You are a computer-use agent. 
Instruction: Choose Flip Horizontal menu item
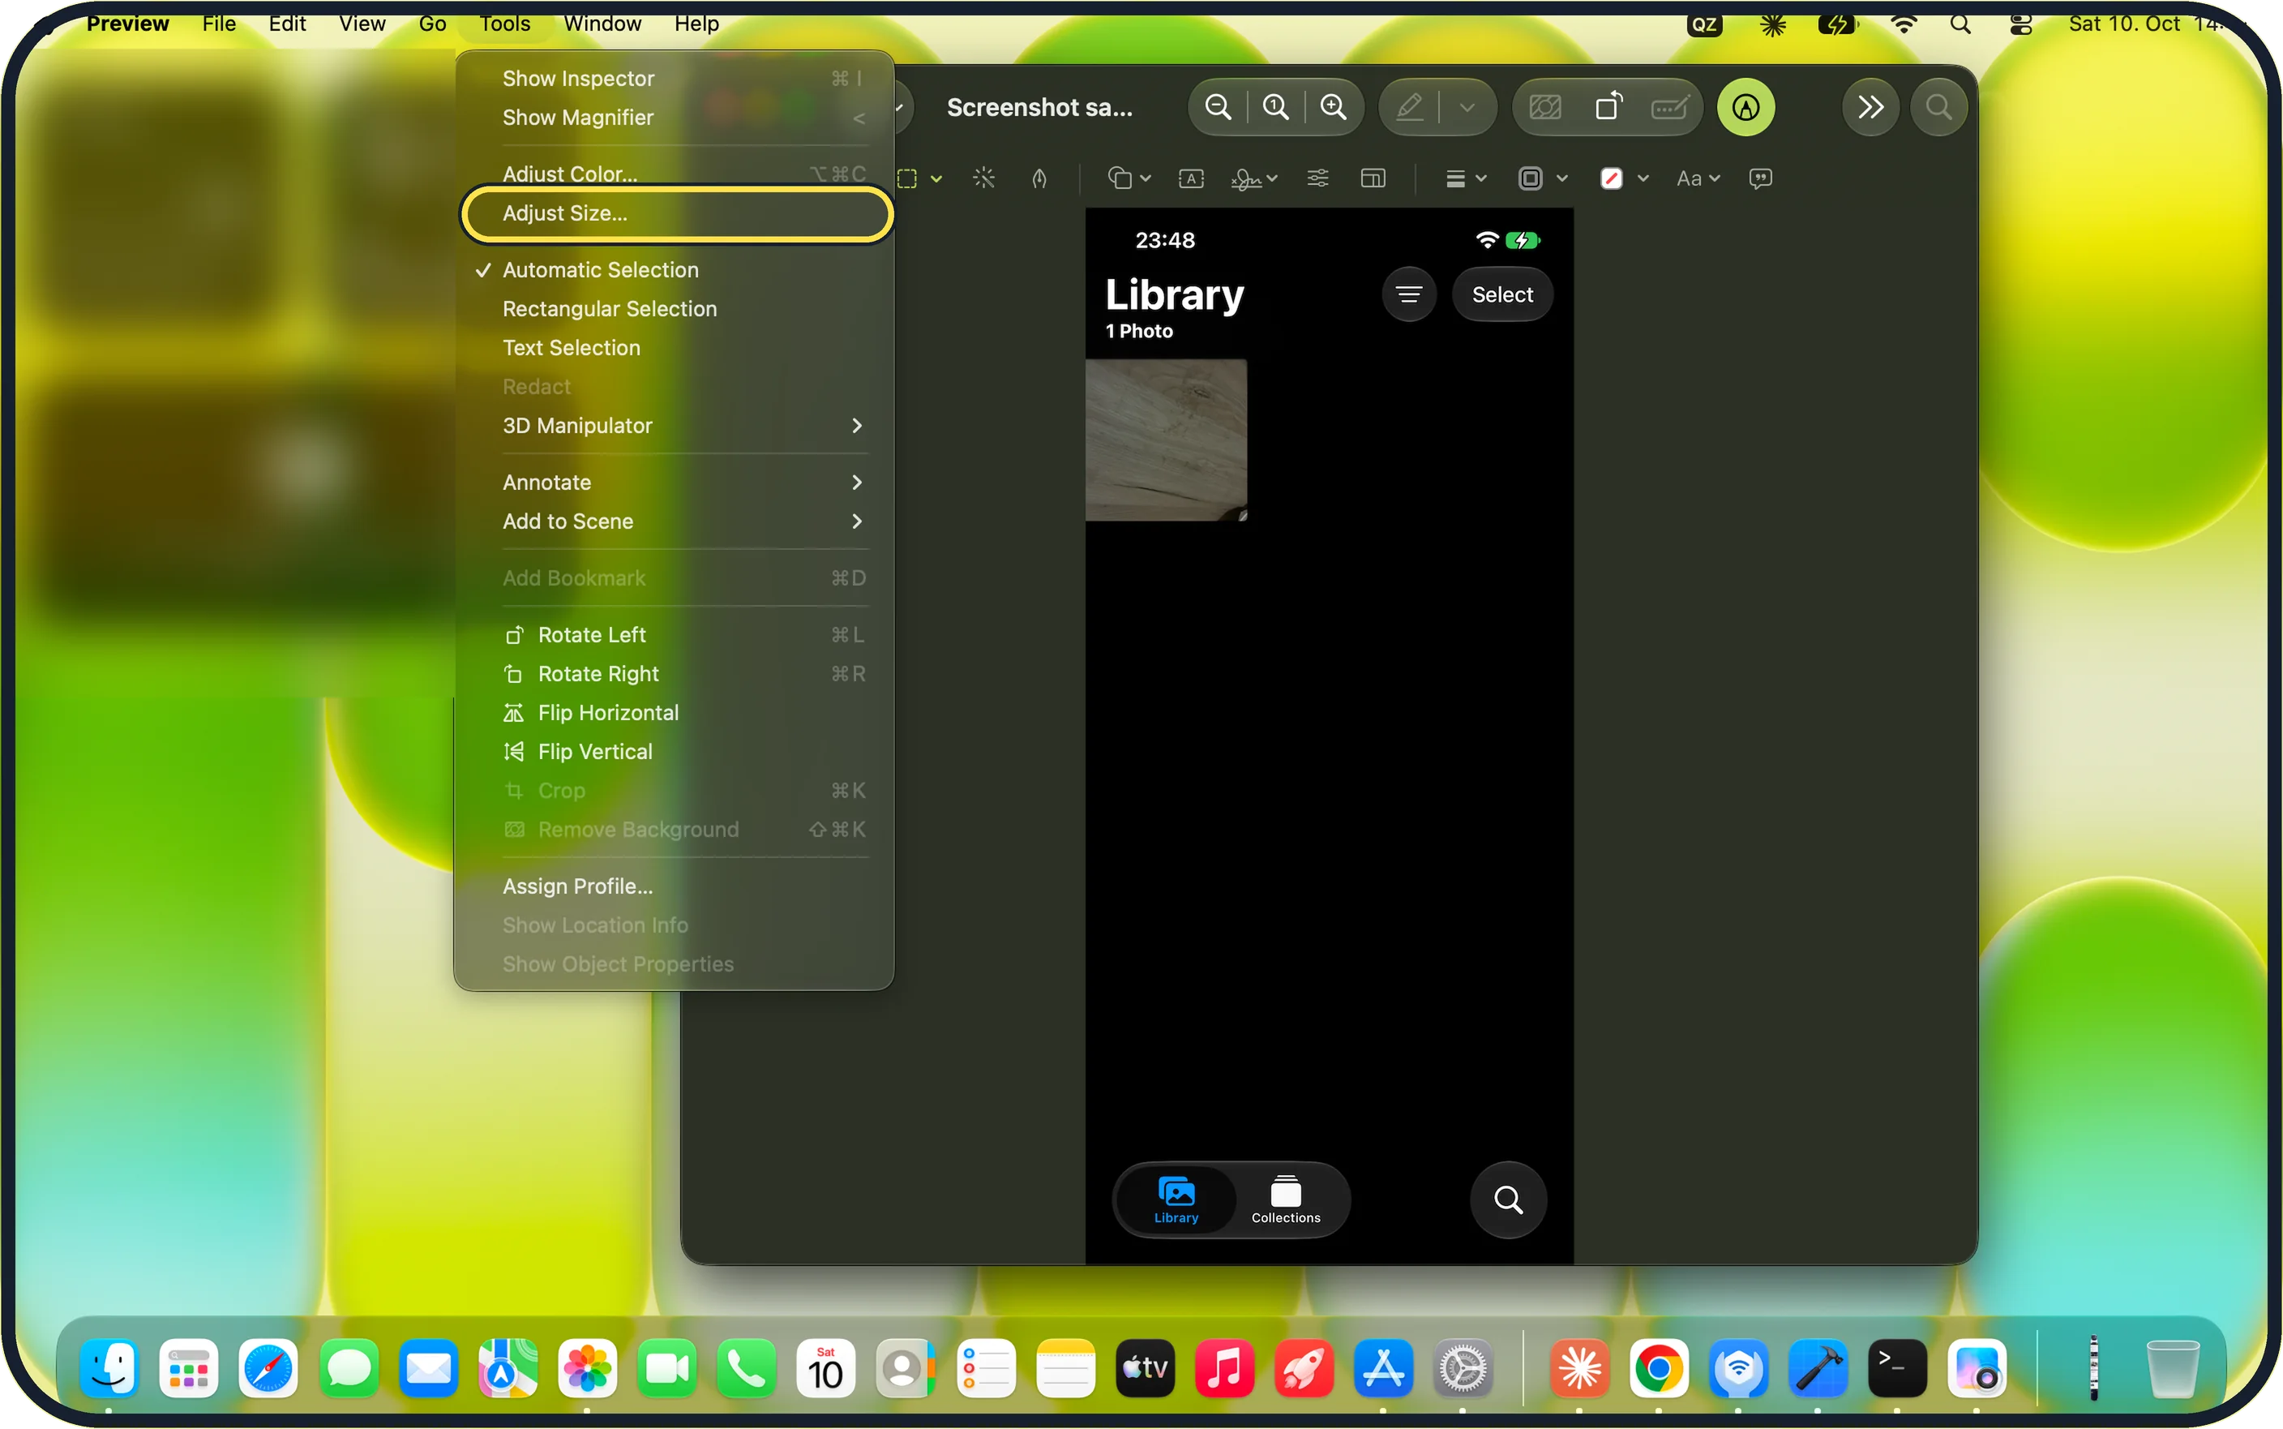point(676,713)
